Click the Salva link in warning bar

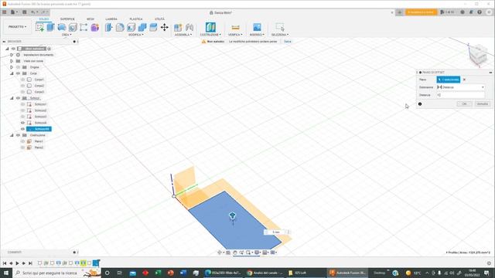(x=287, y=42)
